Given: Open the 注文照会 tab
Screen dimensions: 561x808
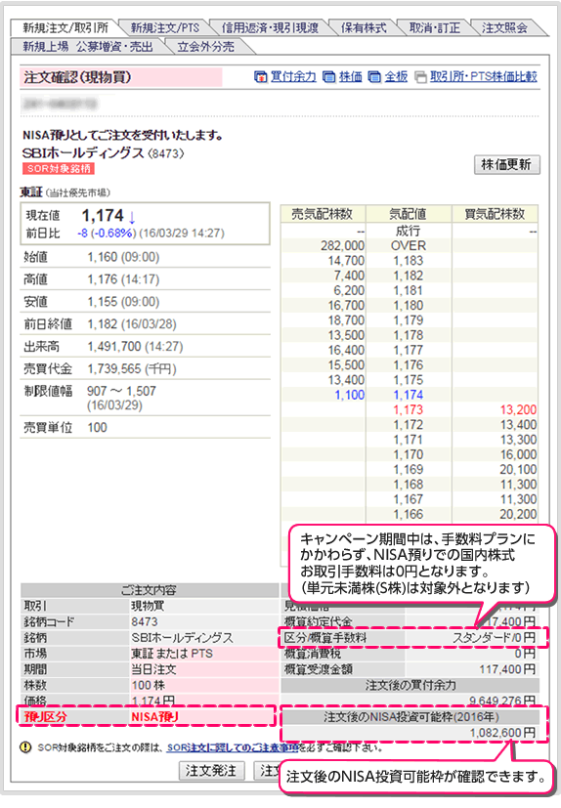Looking at the screenshot, I should [504, 27].
